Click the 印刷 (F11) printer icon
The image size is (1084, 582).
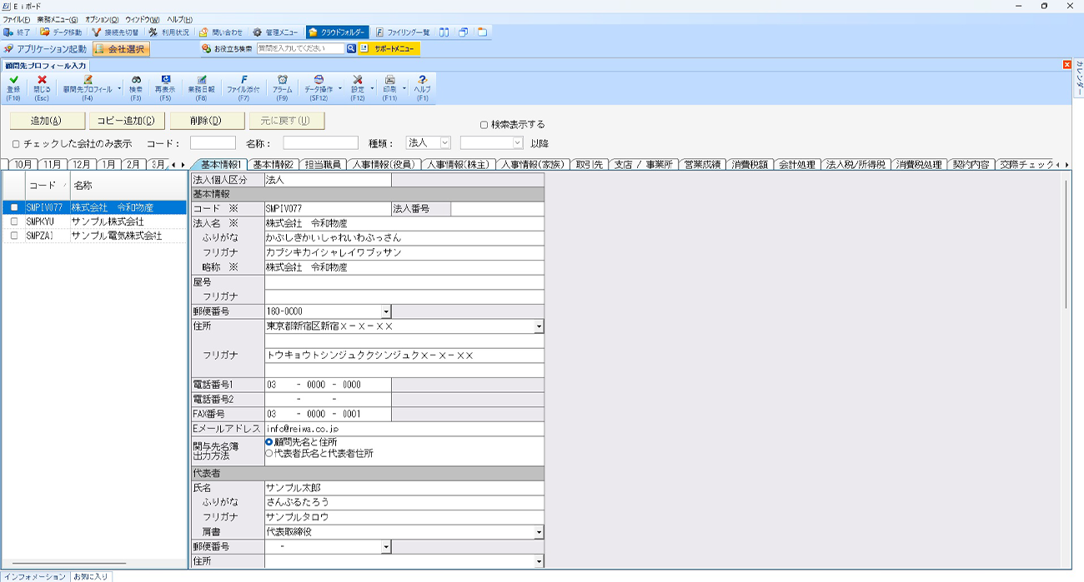click(389, 81)
